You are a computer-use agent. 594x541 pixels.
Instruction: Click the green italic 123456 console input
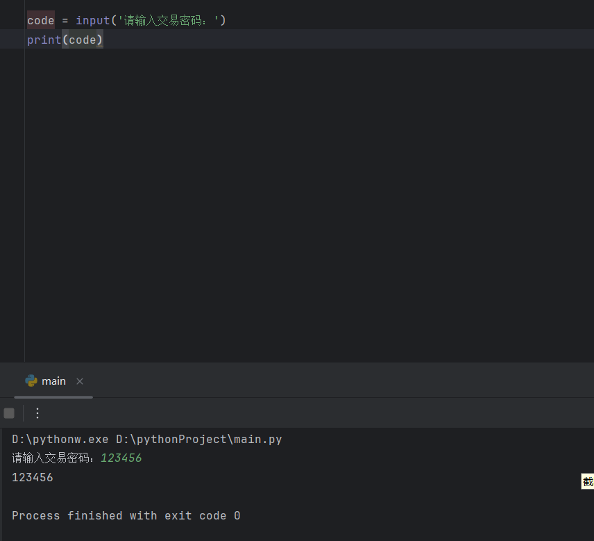pos(121,458)
